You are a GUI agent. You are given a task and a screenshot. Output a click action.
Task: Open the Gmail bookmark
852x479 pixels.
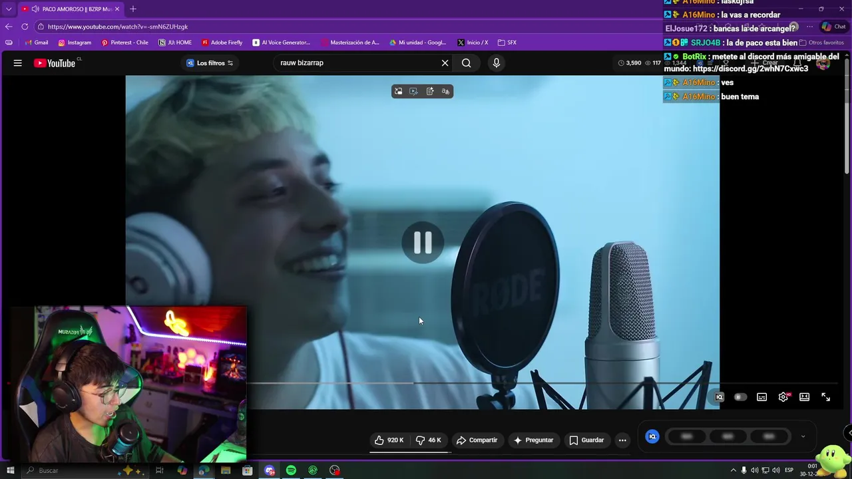pyautogui.click(x=36, y=43)
